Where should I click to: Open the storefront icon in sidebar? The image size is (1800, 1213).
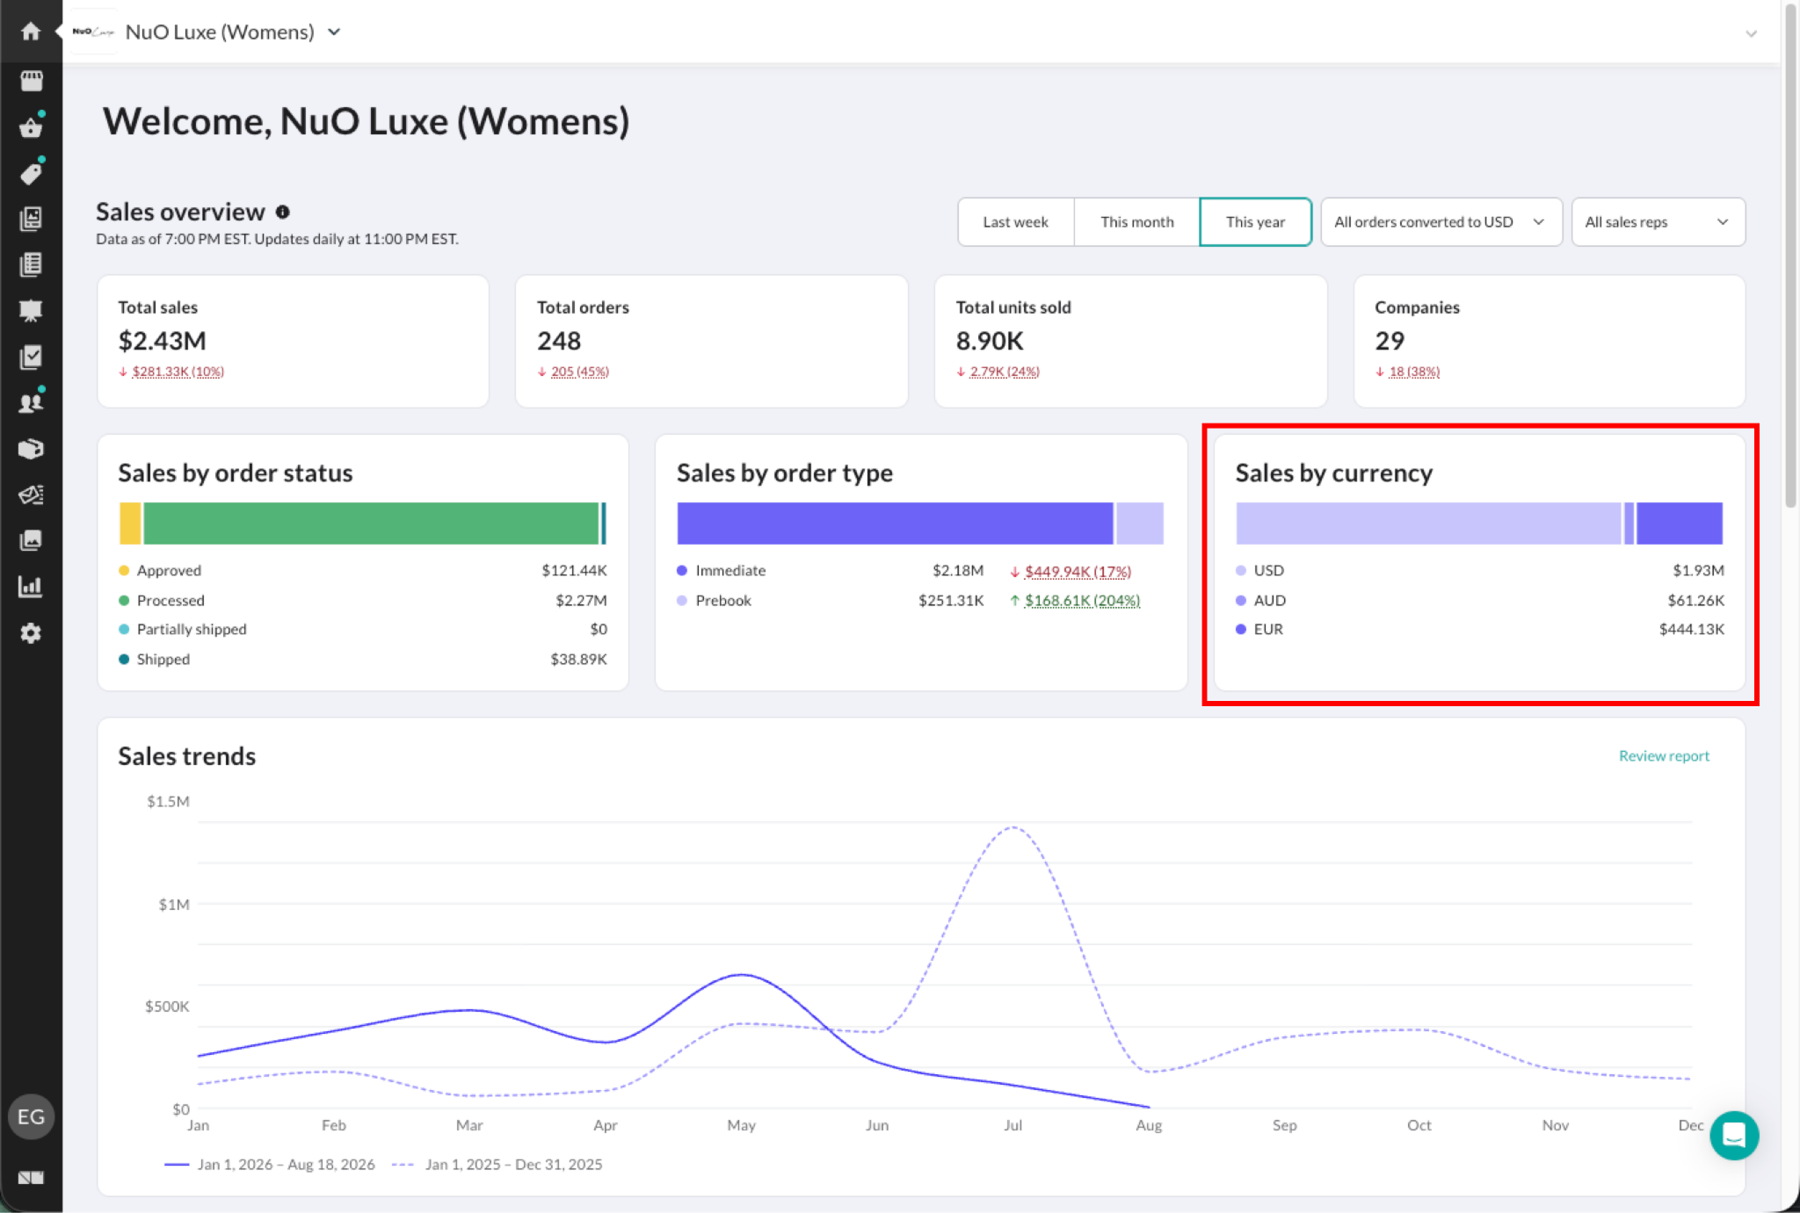coord(31,81)
